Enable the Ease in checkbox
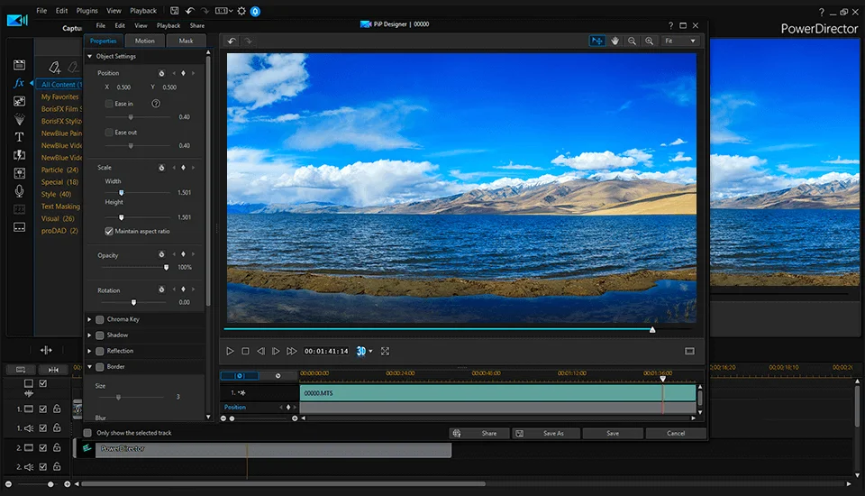Screen dimensions: 865x496 (x=109, y=104)
